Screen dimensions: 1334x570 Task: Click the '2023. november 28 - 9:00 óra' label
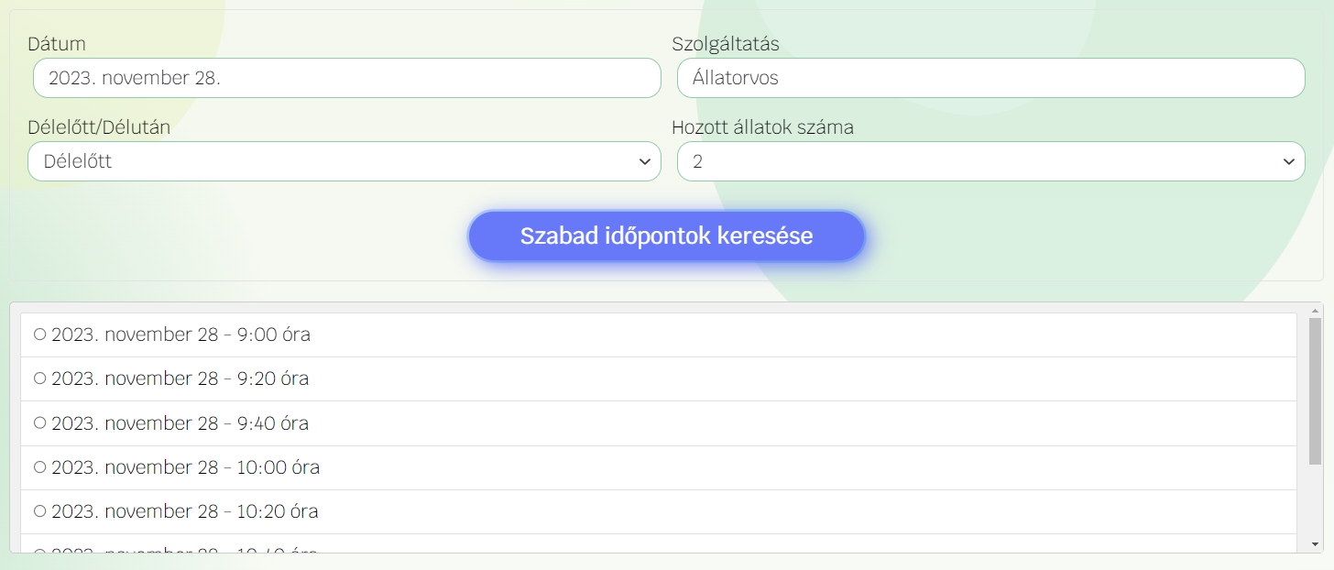(x=180, y=334)
